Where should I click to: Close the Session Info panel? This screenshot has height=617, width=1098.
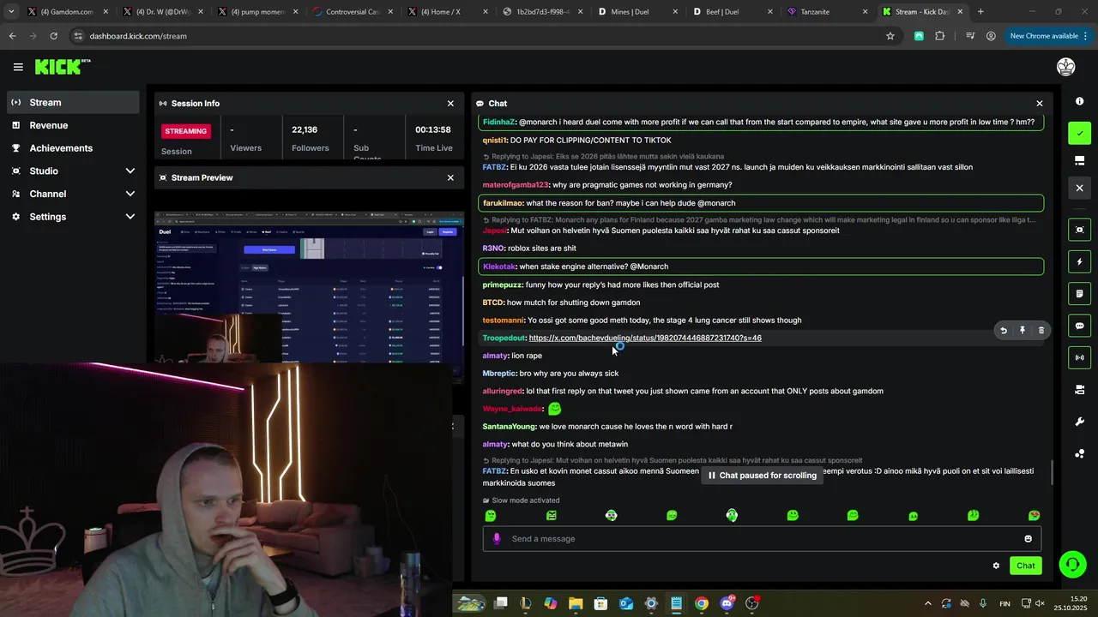tap(450, 104)
